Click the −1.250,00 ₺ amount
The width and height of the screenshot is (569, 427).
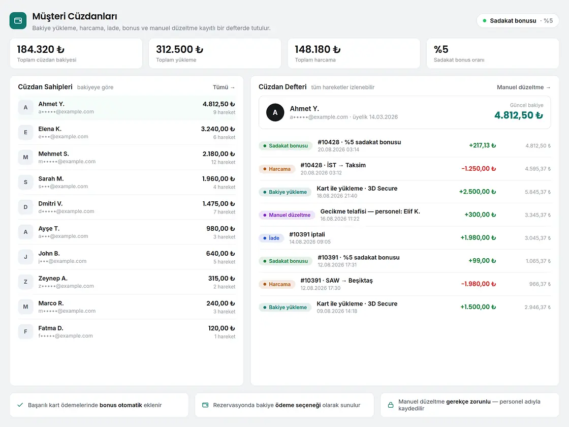pyautogui.click(x=479, y=169)
